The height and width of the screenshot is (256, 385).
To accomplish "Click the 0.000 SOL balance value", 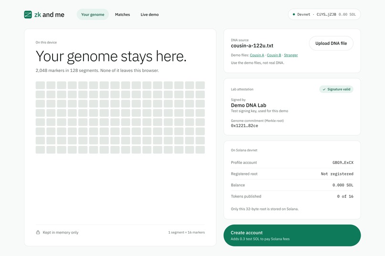I will tap(343, 185).
